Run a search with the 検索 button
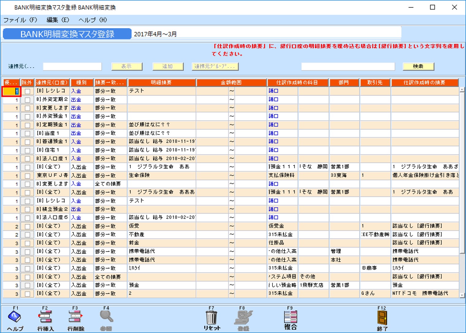This screenshot has width=466, height=333. click(418, 66)
